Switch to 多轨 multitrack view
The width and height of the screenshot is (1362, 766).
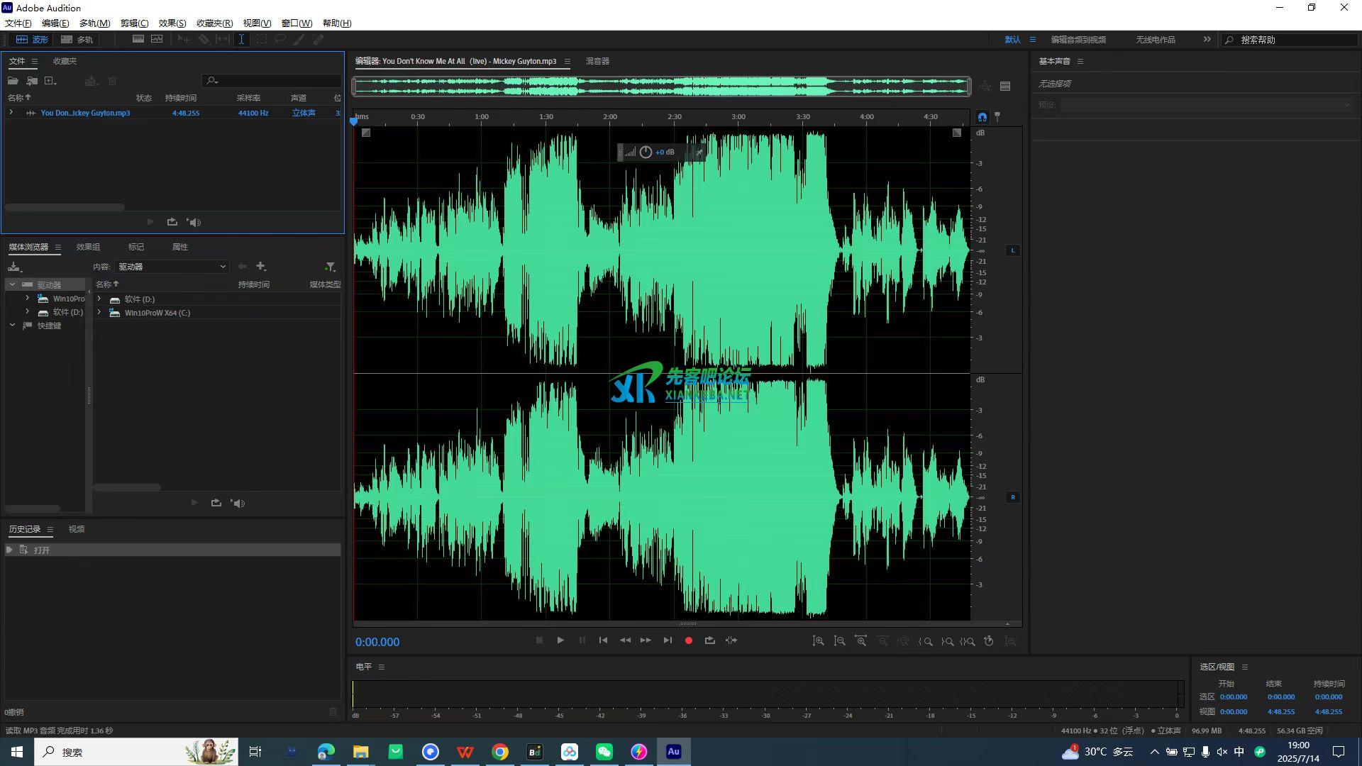[x=77, y=40]
